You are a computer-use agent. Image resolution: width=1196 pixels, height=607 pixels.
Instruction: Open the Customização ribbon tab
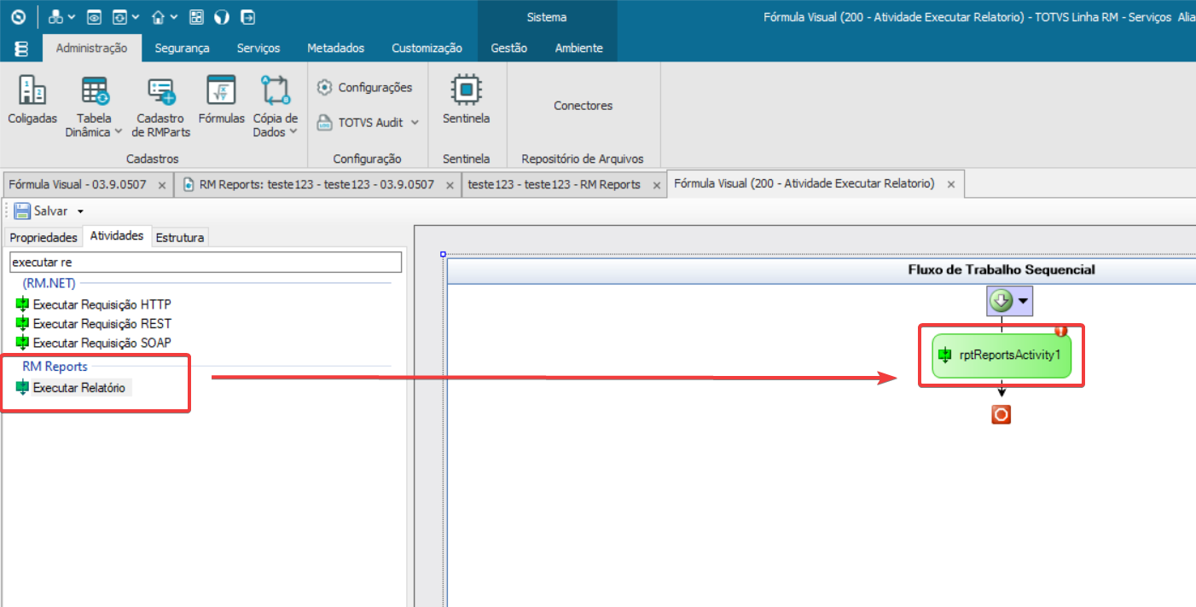tap(427, 49)
